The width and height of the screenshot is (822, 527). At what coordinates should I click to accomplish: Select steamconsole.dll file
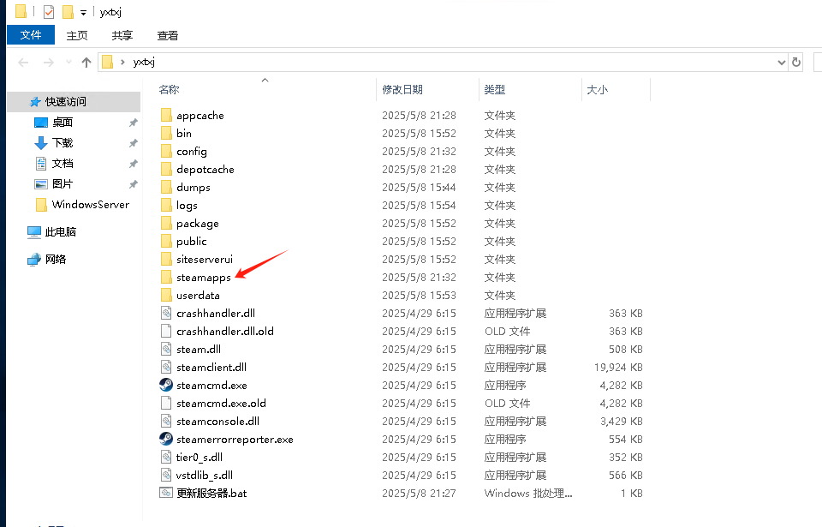coord(217,422)
